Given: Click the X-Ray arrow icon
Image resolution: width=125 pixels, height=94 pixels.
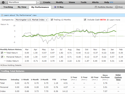Looking at the screenshot, I should point(55,7).
